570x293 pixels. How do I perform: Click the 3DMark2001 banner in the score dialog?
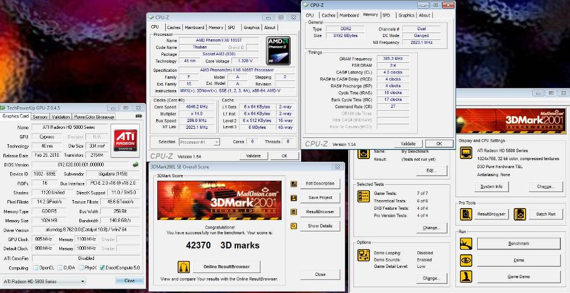click(x=219, y=200)
